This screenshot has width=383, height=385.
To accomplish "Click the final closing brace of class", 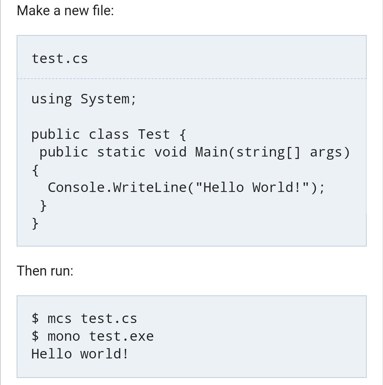I will 35,223.
